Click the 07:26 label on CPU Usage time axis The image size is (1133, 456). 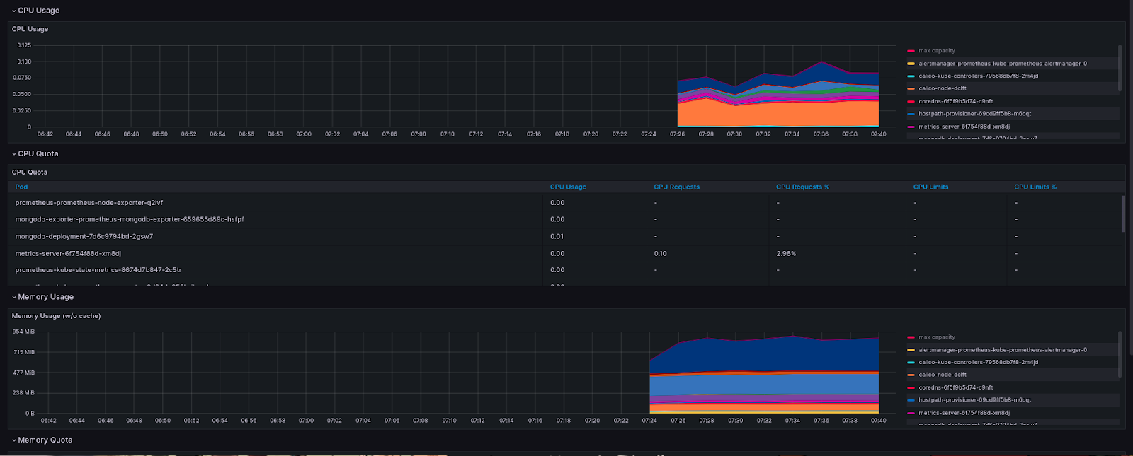pos(678,134)
